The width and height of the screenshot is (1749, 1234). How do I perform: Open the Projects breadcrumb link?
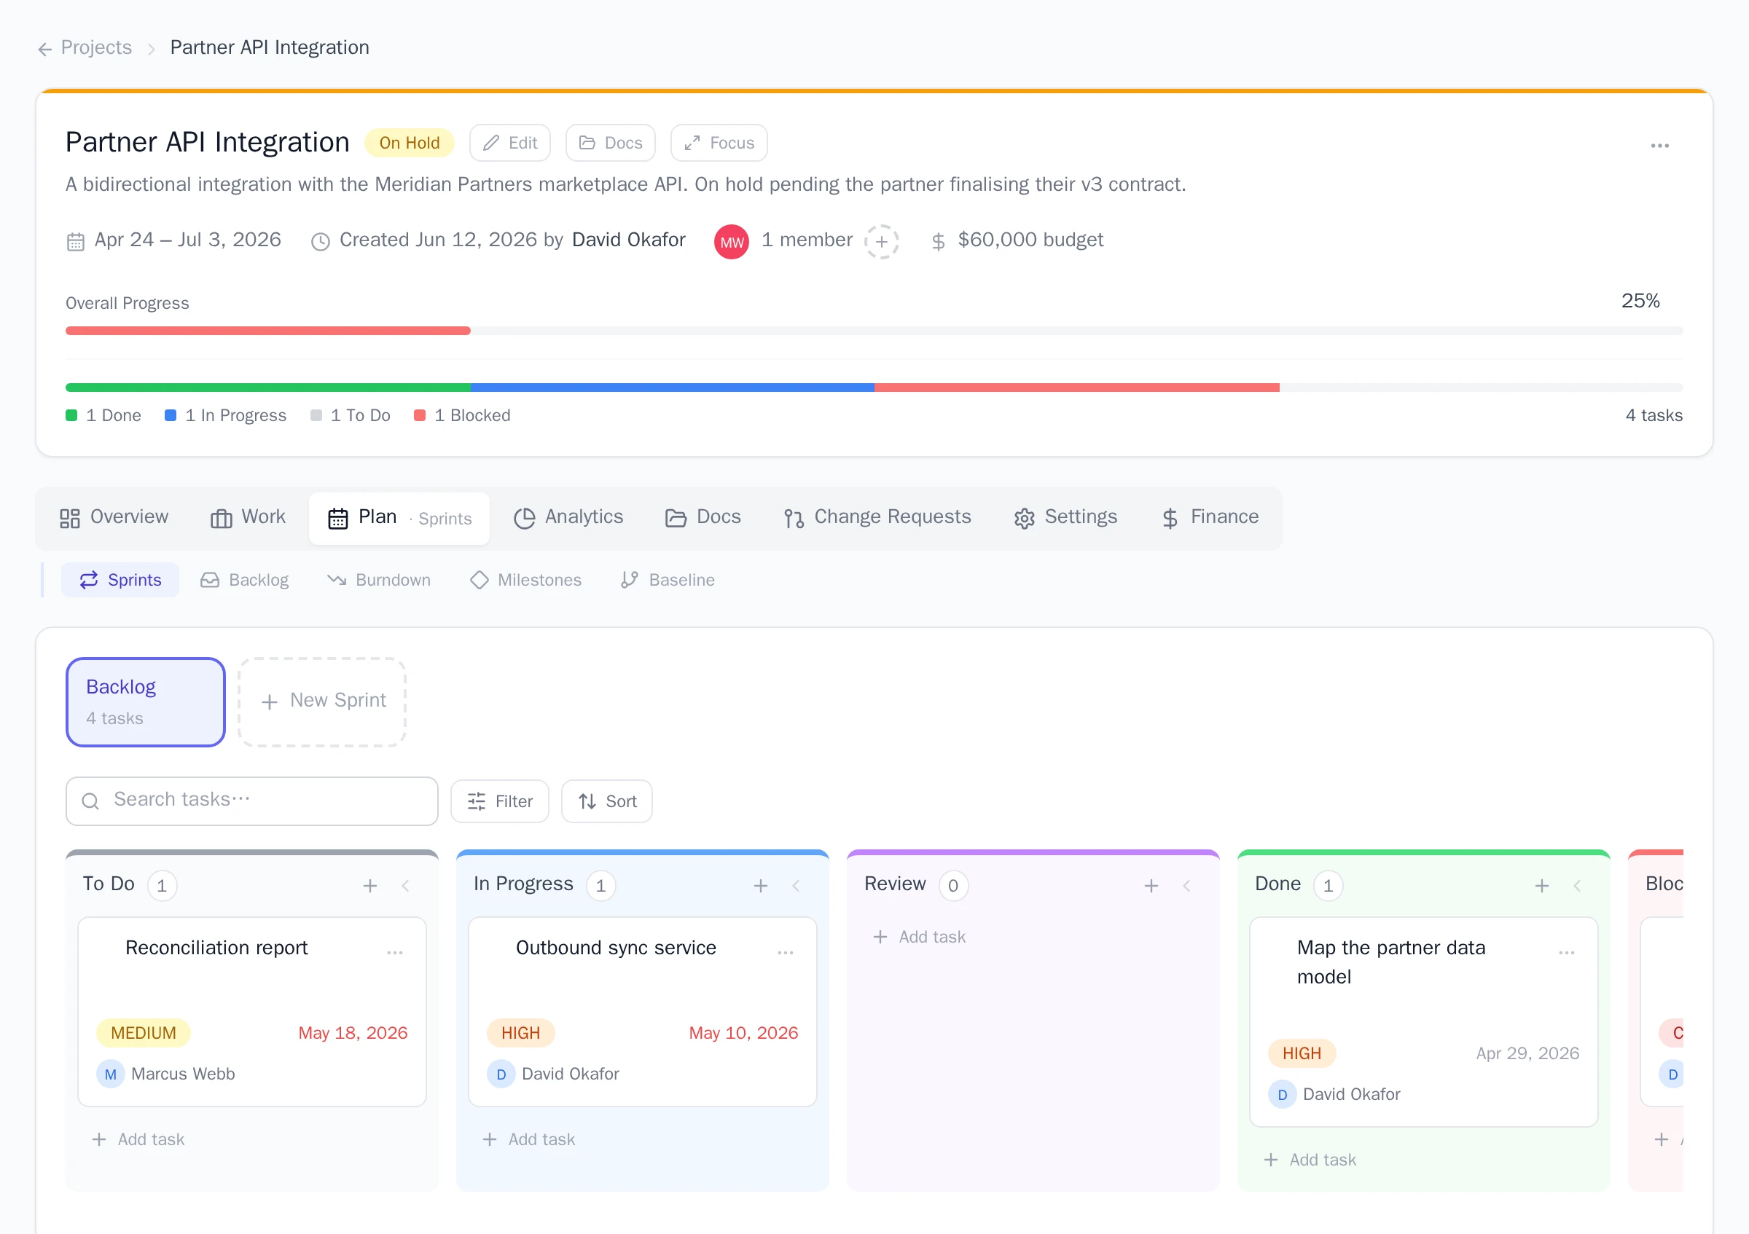(96, 47)
